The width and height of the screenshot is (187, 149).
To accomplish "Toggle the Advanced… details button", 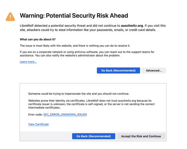I will [154, 71].
